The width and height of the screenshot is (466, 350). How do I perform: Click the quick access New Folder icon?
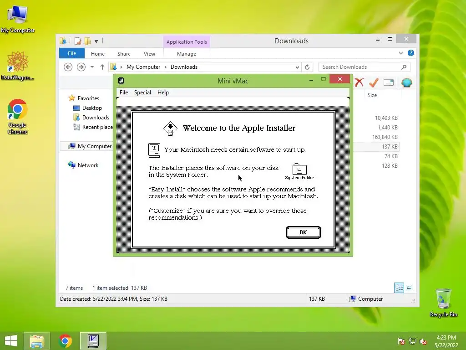[x=87, y=41]
